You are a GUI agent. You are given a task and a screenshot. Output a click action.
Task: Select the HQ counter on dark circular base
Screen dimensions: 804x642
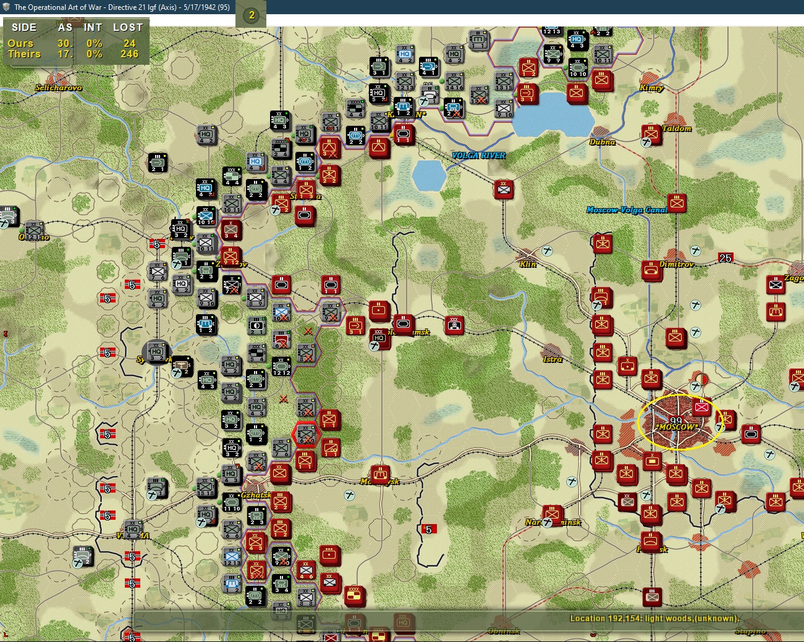[x=157, y=351]
